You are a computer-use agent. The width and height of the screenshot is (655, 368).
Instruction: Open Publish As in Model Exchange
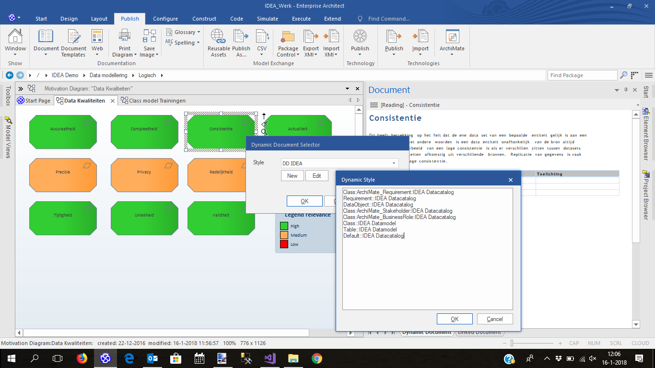(241, 42)
